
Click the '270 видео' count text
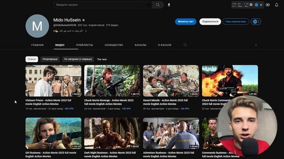click(112, 25)
